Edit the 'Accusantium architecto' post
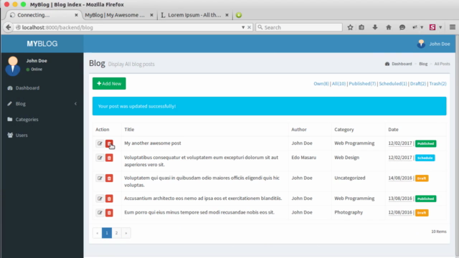Screen dimensions: 459x258 coord(100,199)
